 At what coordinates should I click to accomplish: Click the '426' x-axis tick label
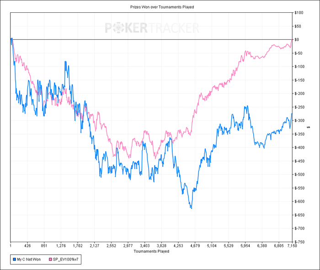click(x=27, y=246)
